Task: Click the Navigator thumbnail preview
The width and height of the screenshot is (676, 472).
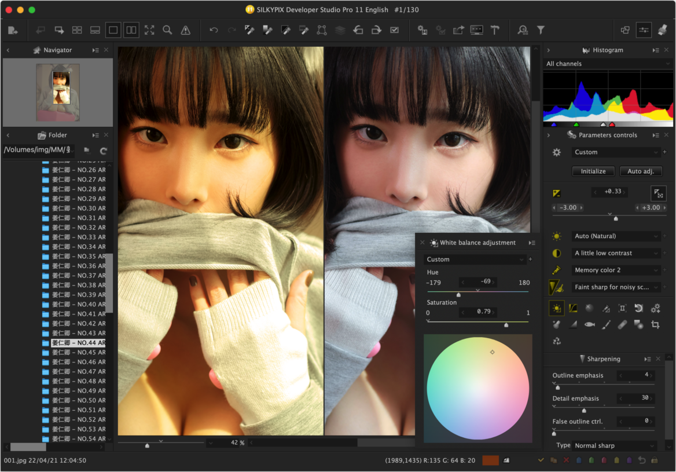Action: tap(58, 92)
